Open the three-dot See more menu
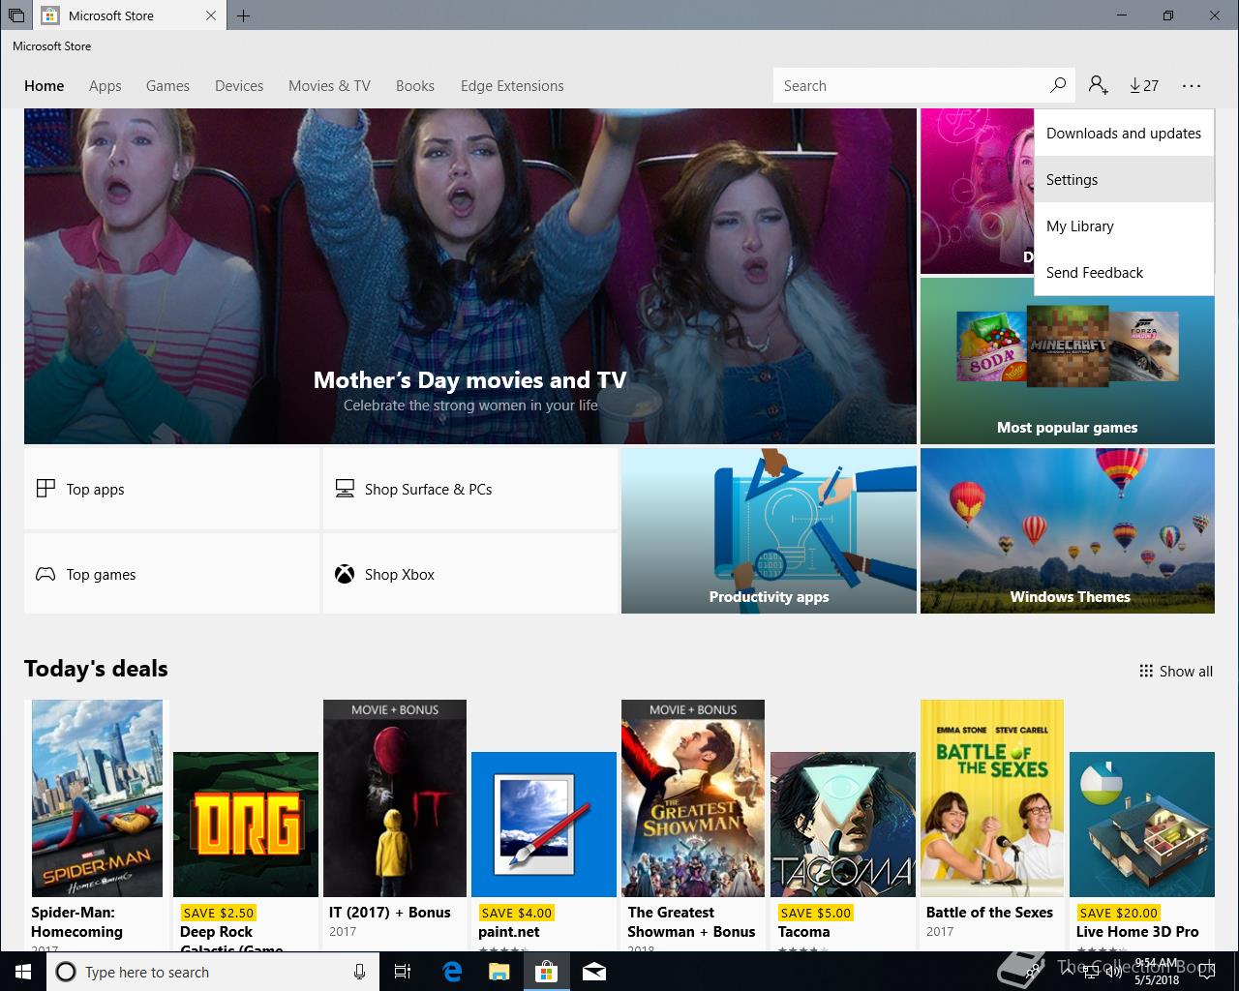 (1192, 85)
